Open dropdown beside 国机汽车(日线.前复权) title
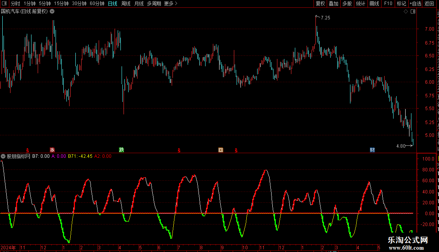Screen dimensions: 439x252 (52, 12)
